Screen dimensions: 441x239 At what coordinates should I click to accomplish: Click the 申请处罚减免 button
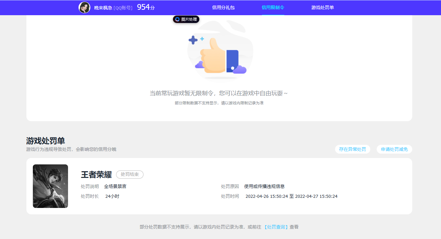pos(394,149)
